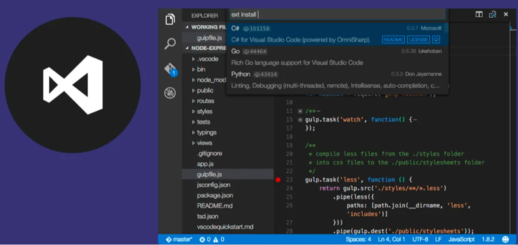Click the 1.8.2 version indicator
The image size is (518, 245).
coord(488,239)
